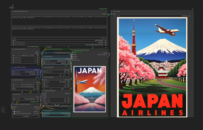203x130 pixels.
Task: Click the filename_prefix field in Save Image
Action: click(152, 16)
